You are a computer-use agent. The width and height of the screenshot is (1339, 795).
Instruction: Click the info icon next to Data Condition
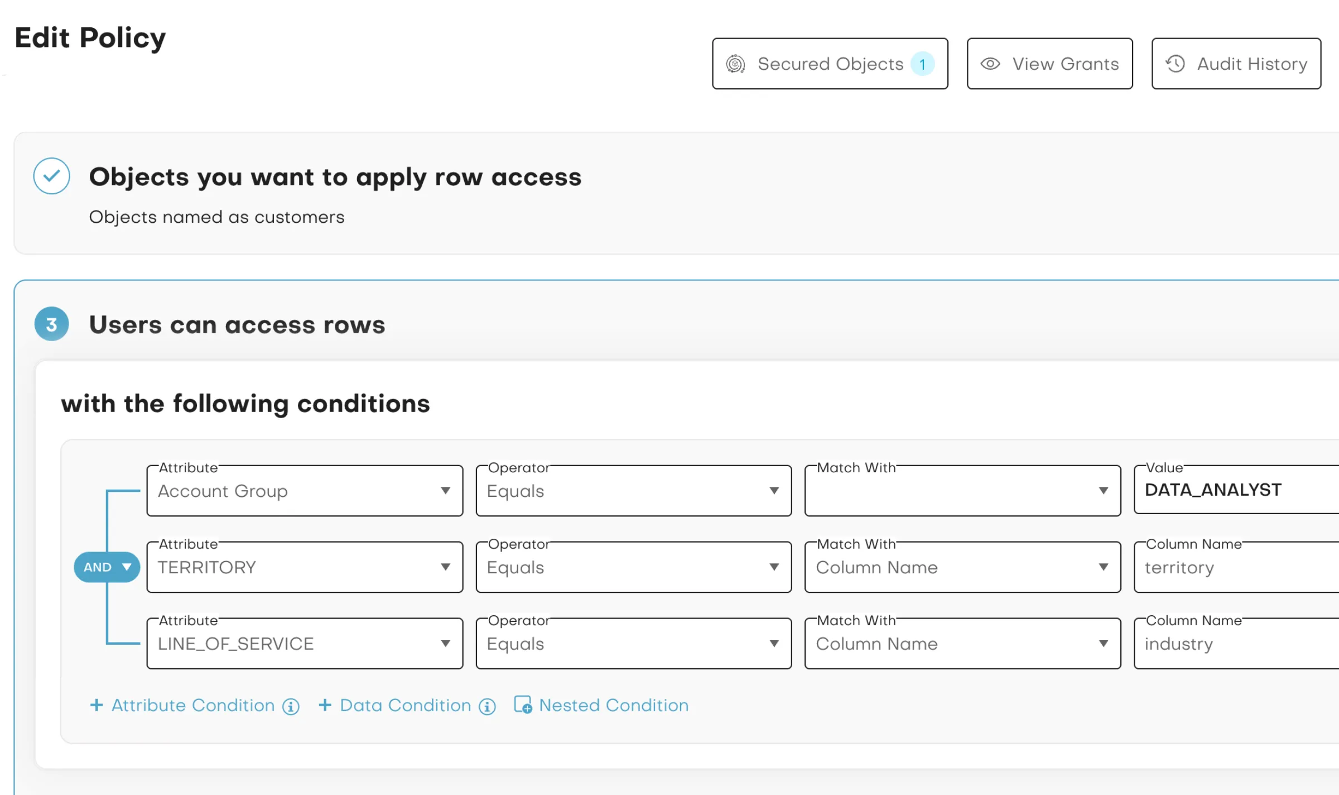(x=487, y=706)
